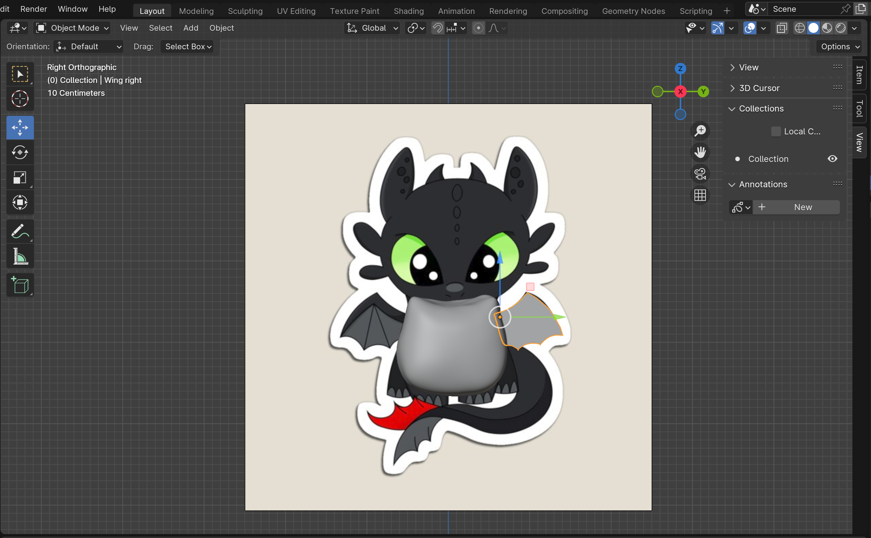Switch orthographic/perspective grid icon
The height and width of the screenshot is (538, 871).
700,195
